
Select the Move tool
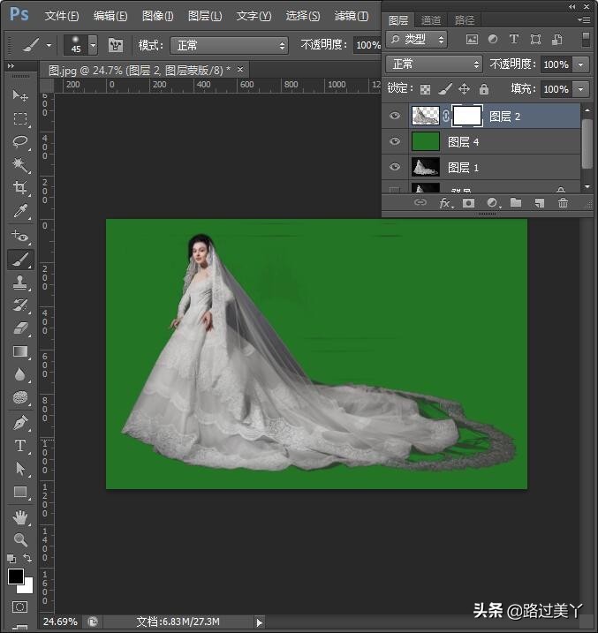click(19, 95)
